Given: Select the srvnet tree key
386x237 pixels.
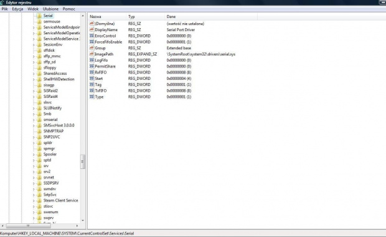Looking at the screenshot, I should pos(49,177).
